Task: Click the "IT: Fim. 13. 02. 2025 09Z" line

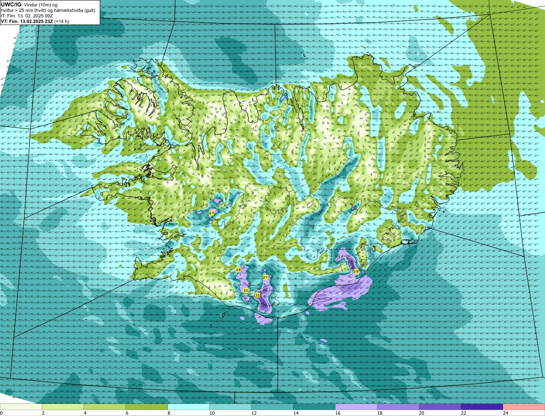Action: (27, 16)
